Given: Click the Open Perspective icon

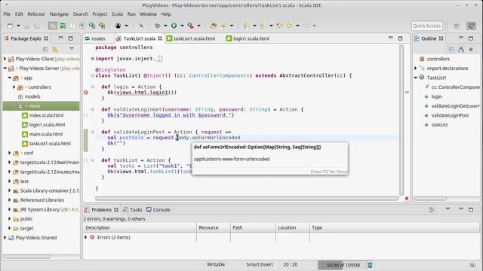Looking at the screenshot, I should tap(457, 26).
